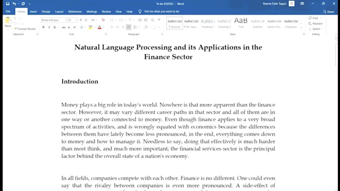Screen dimensions: 340x191
Task: Switch to the Layout tab
Action: tap(59, 11)
